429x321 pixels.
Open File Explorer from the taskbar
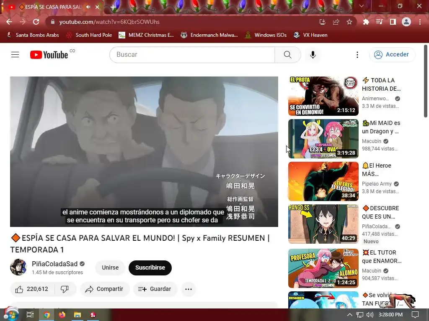pos(78,315)
